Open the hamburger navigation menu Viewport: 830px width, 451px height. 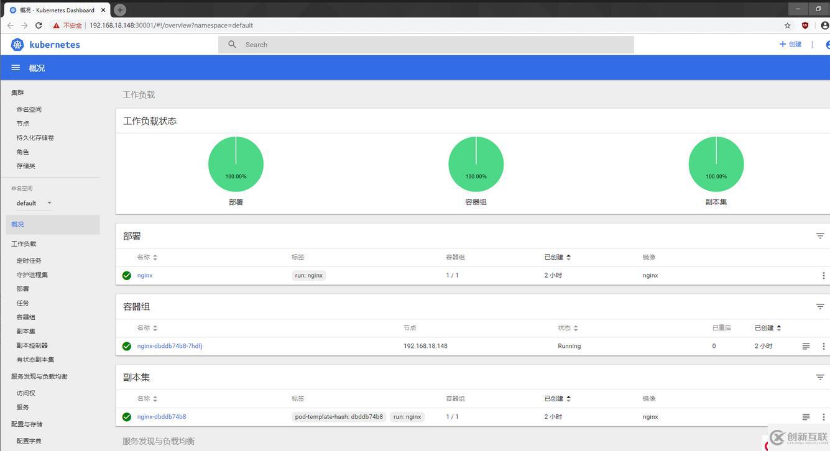point(16,68)
